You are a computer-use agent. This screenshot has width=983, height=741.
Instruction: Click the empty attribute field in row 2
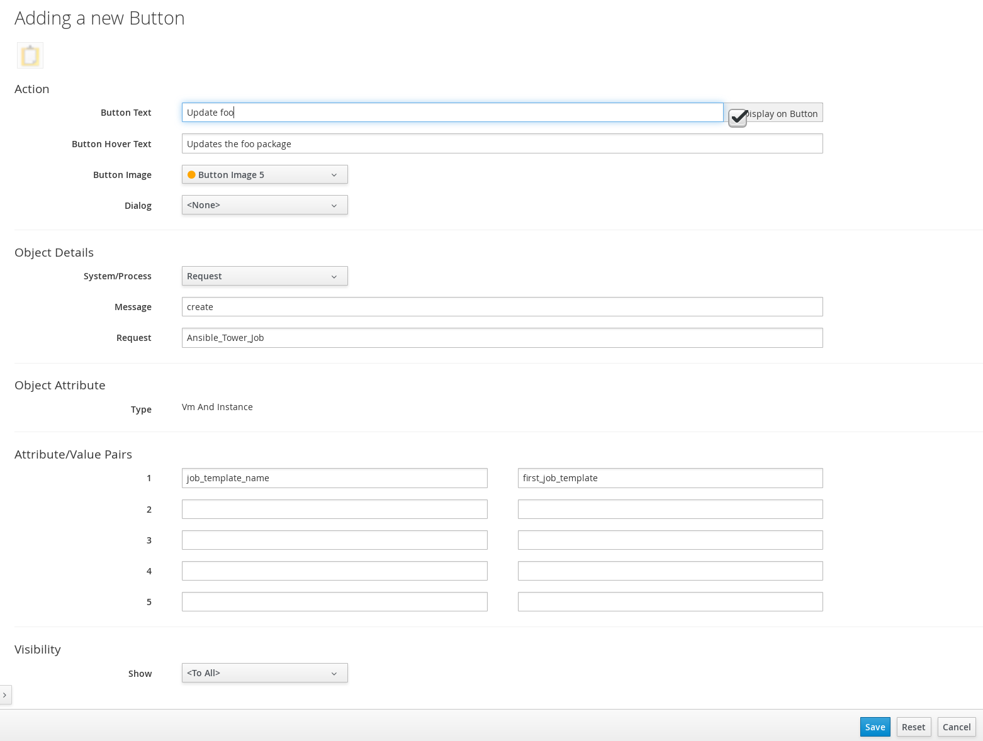click(334, 509)
